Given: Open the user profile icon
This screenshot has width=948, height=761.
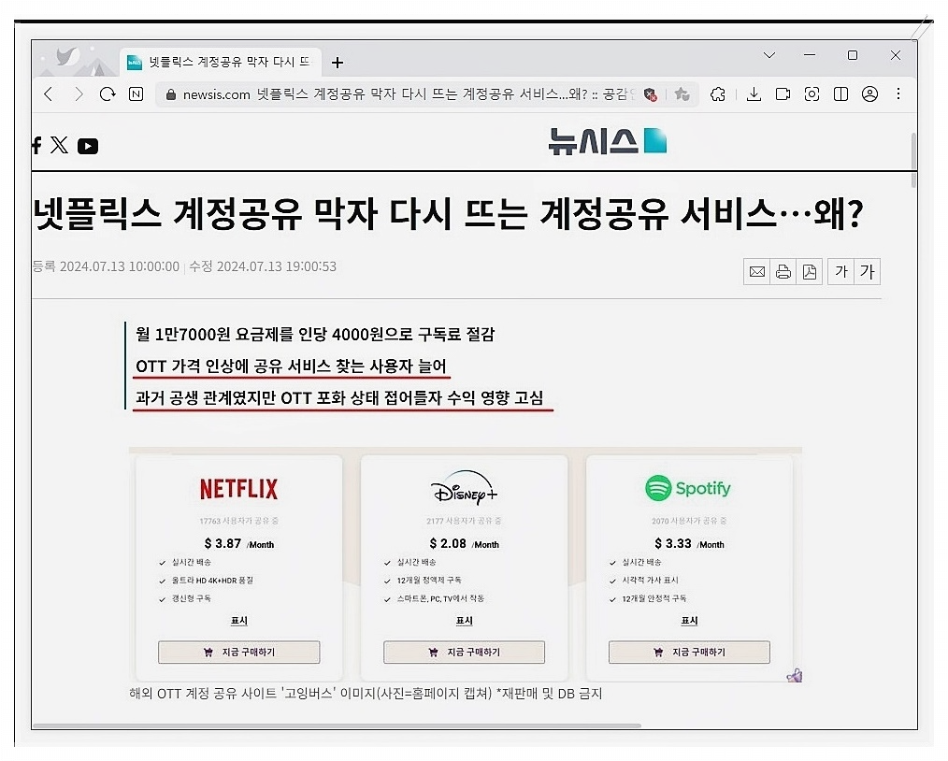Looking at the screenshot, I should pos(870,94).
